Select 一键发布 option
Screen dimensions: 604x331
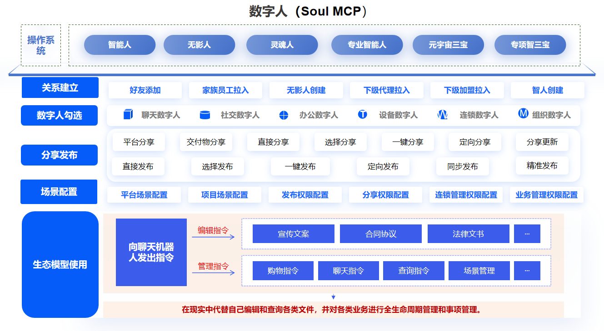pyautogui.click(x=300, y=166)
